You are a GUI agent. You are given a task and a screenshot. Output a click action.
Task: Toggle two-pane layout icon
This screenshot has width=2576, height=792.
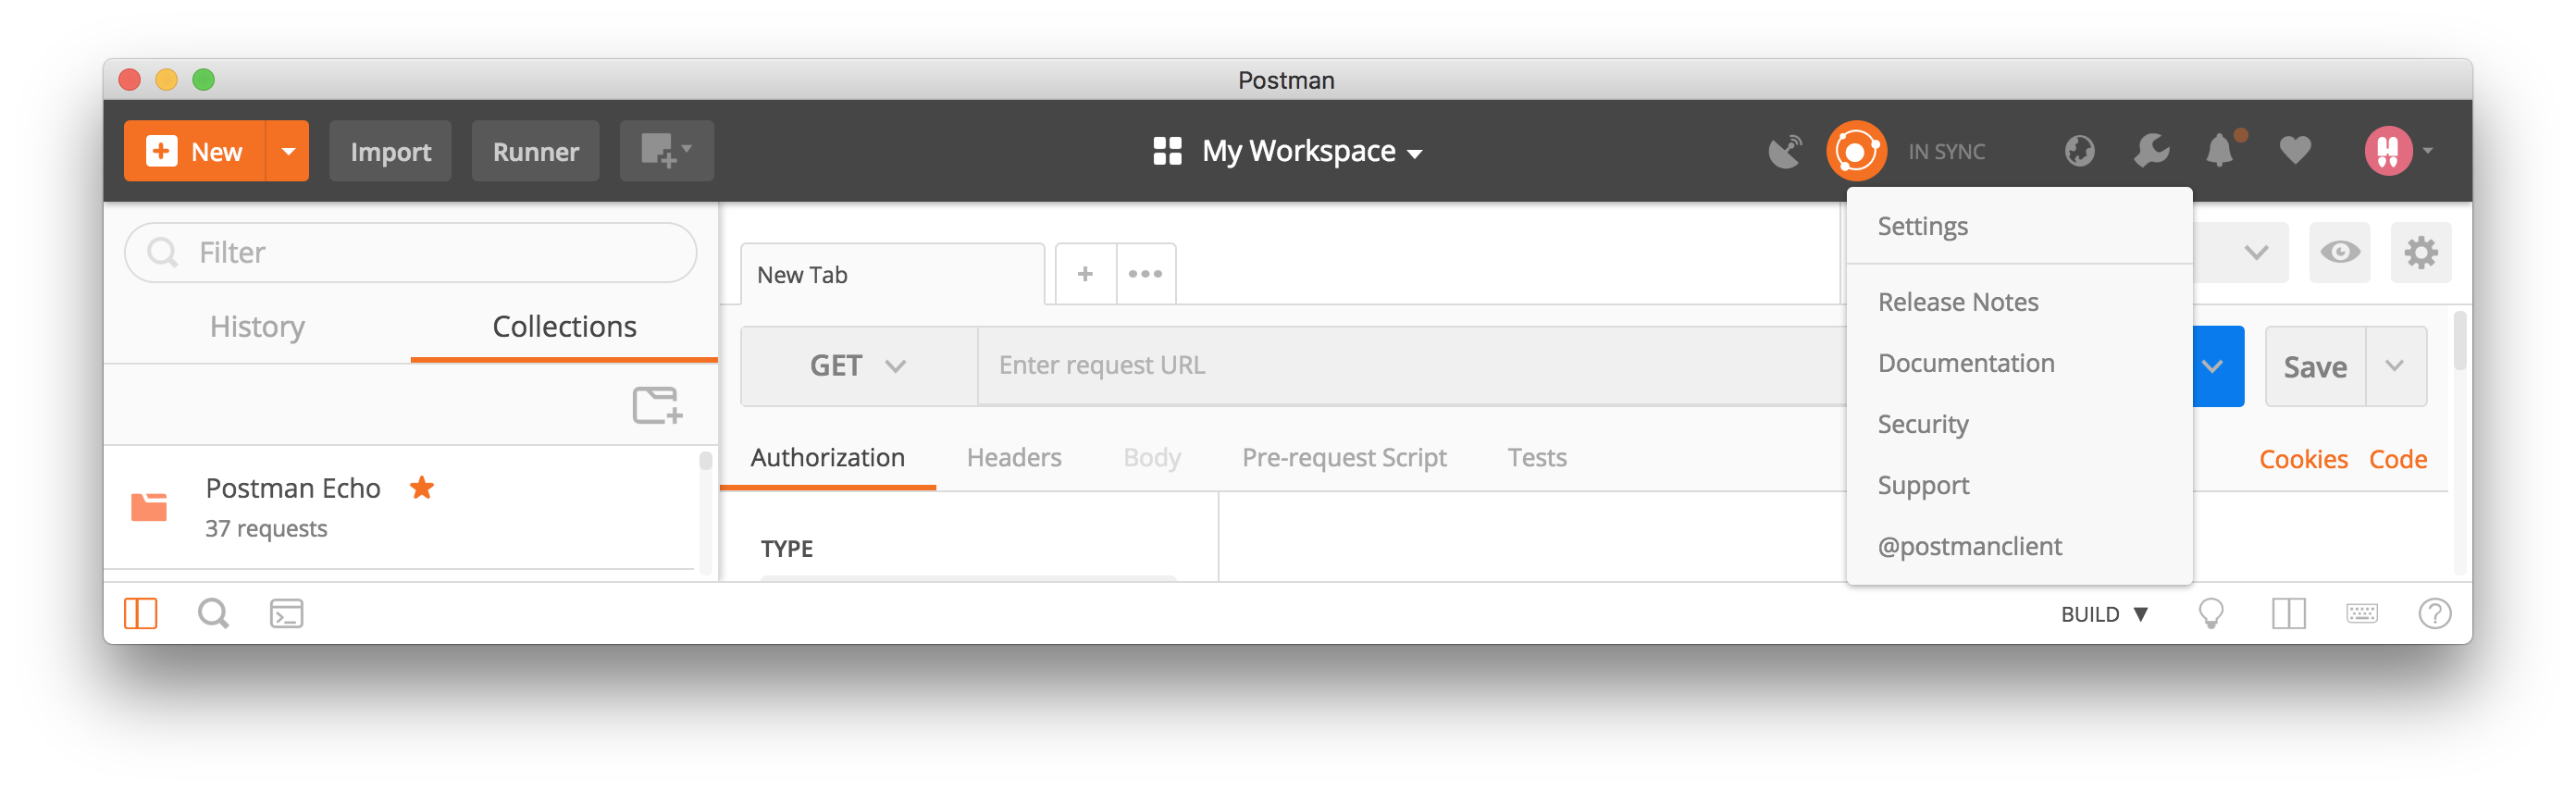(2288, 613)
